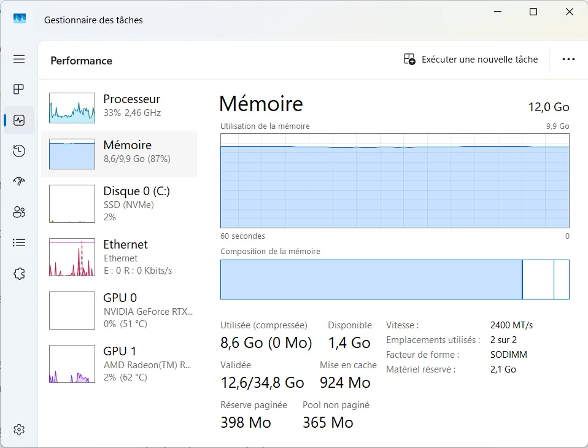
Task: Click the Performance page heading
Action: click(82, 61)
